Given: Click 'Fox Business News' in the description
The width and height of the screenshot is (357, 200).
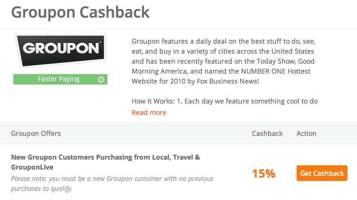Looking at the screenshot, I should point(222,81).
